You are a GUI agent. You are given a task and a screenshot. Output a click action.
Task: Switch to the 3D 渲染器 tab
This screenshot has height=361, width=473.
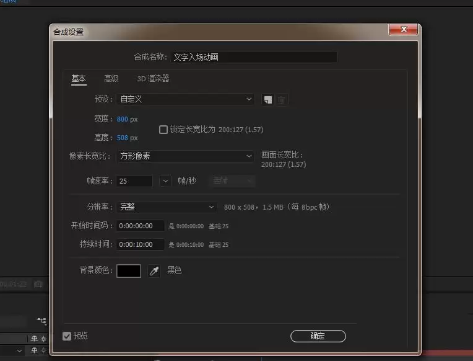pyautogui.click(x=154, y=79)
